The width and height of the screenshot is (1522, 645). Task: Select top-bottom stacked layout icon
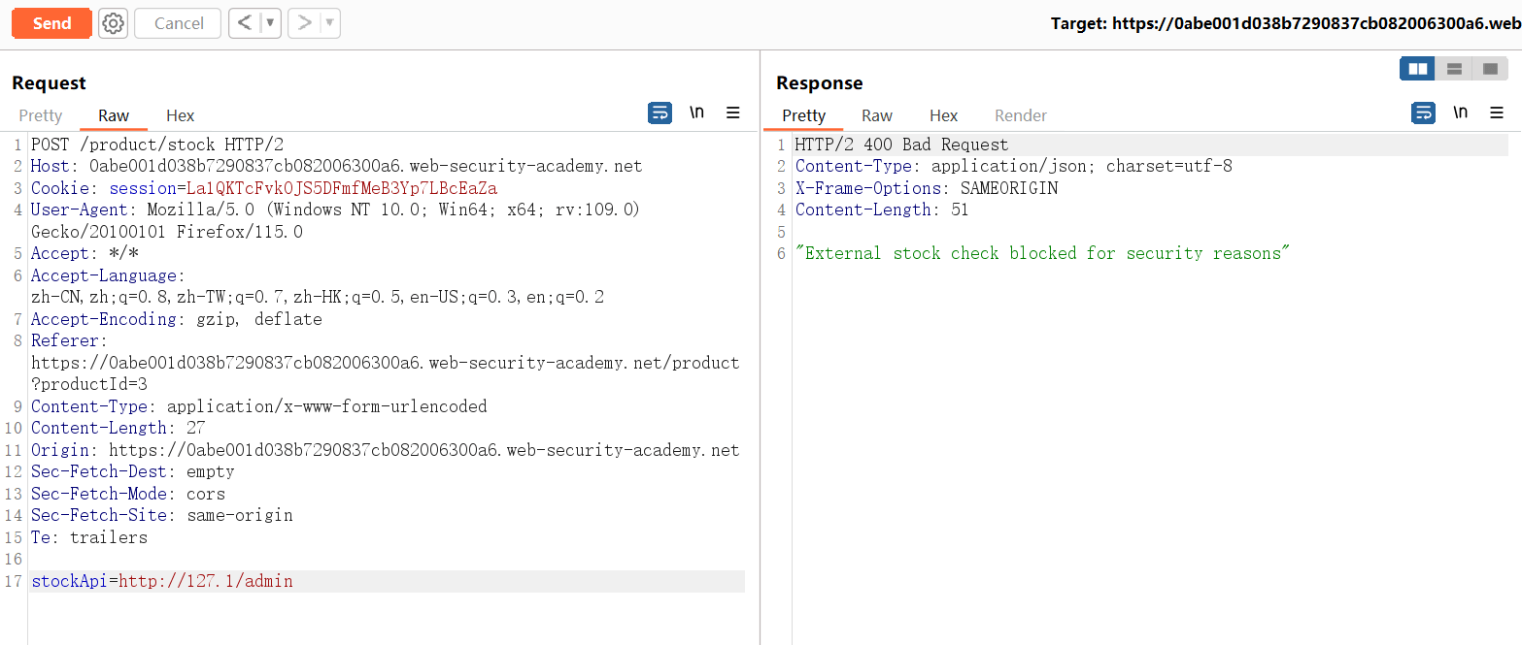point(1454,69)
